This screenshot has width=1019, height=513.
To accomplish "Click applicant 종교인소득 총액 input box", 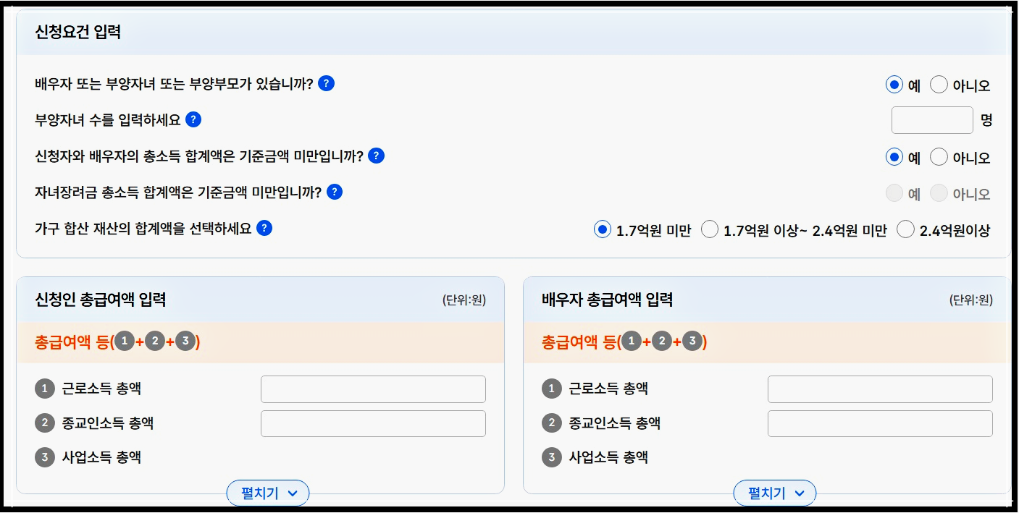I will pyautogui.click(x=373, y=423).
